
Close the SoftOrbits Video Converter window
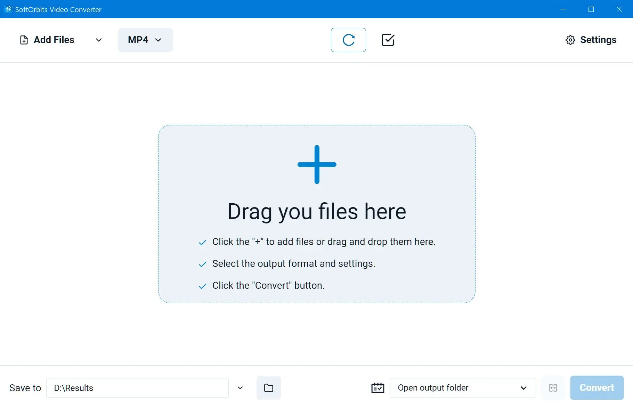619,9
